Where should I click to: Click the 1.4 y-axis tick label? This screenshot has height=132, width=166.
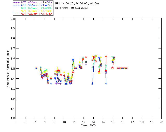(x=13, y=79)
